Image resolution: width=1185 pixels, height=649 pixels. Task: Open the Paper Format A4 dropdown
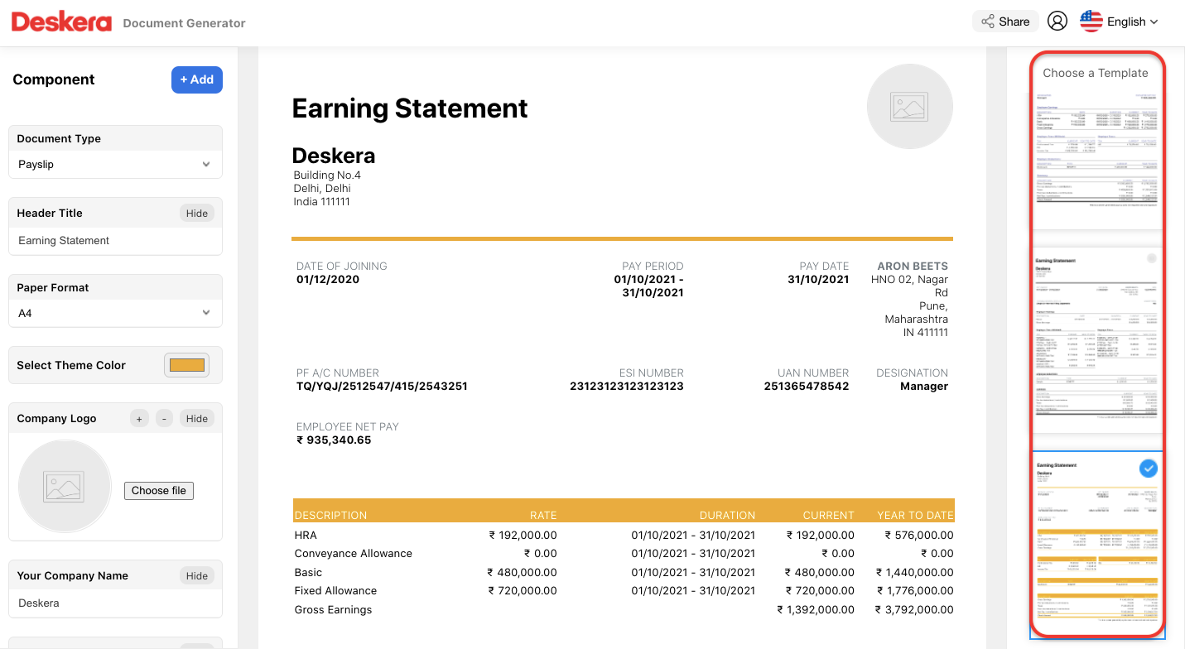click(x=115, y=314)
